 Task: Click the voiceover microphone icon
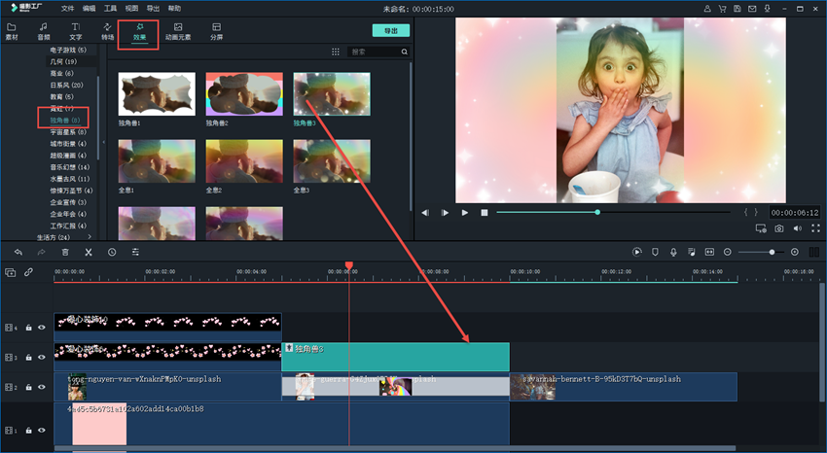[x=673, y=252]
